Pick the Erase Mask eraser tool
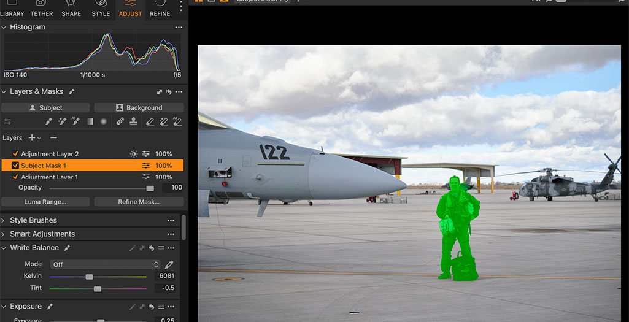This screenshot has height=322, width=629. click(150, 121)
